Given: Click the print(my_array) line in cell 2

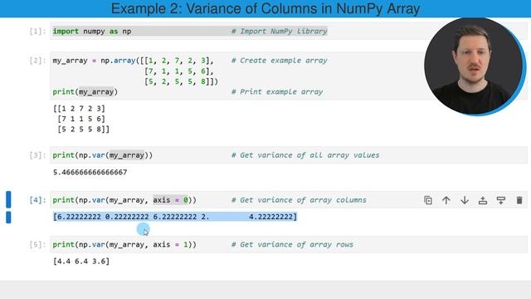Looking at the screenshot, I should point(85,92).
